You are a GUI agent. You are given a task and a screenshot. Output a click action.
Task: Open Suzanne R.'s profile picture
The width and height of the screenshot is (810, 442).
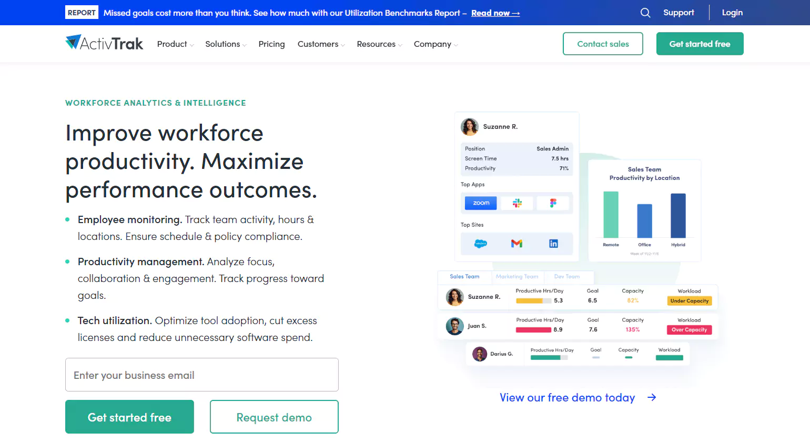click(469, 126)
